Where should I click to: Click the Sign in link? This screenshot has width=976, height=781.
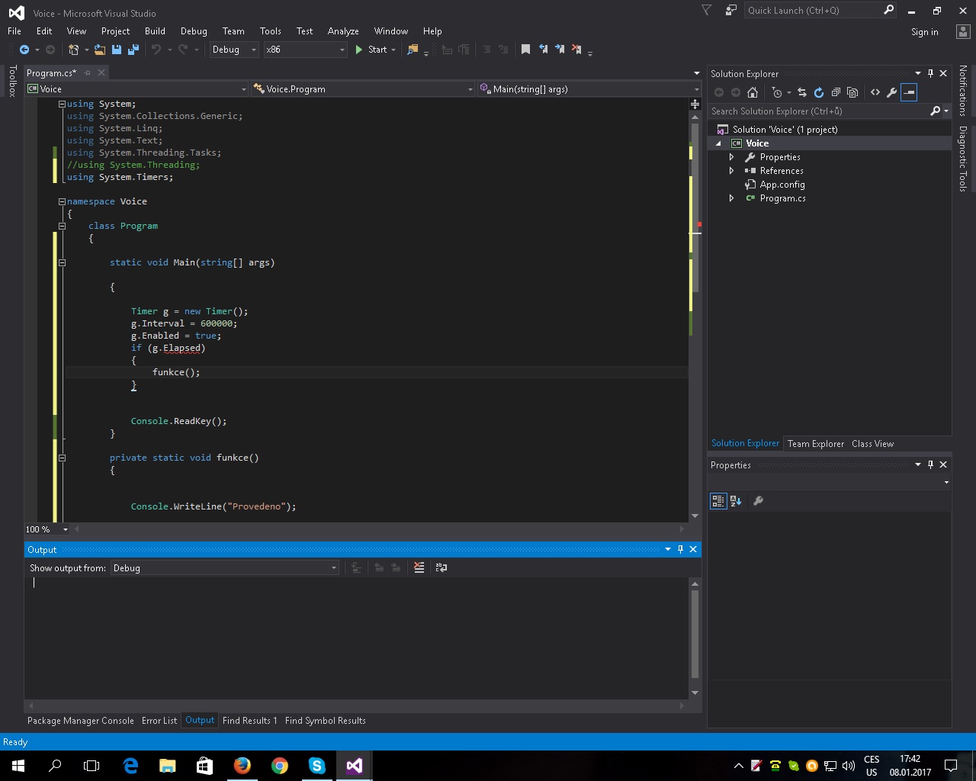tap(924, 32)
